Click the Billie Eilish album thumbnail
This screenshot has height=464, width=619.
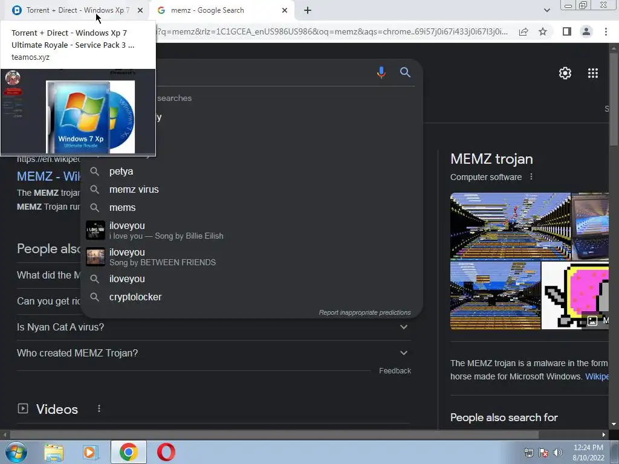96,230
